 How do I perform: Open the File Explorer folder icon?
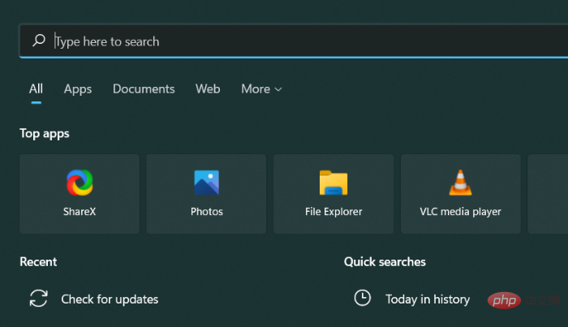[333, 183]
